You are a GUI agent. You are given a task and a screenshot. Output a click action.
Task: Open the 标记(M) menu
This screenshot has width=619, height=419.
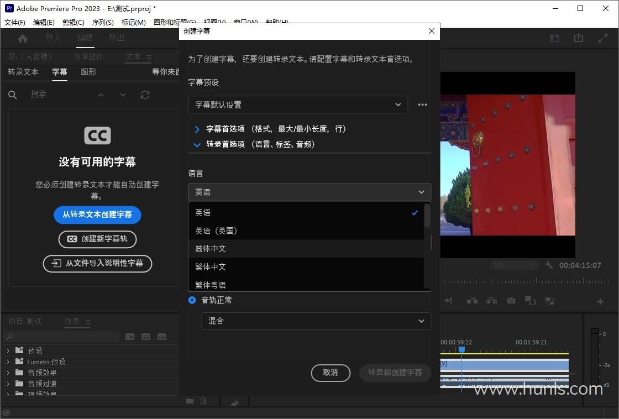point(133,22)
